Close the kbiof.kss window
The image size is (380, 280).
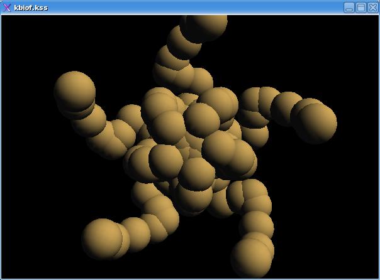372,8
